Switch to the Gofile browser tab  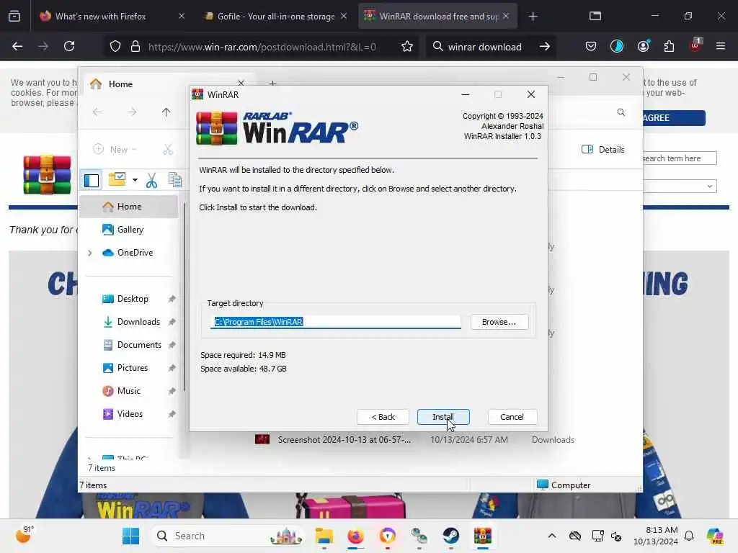click(275, 17)
